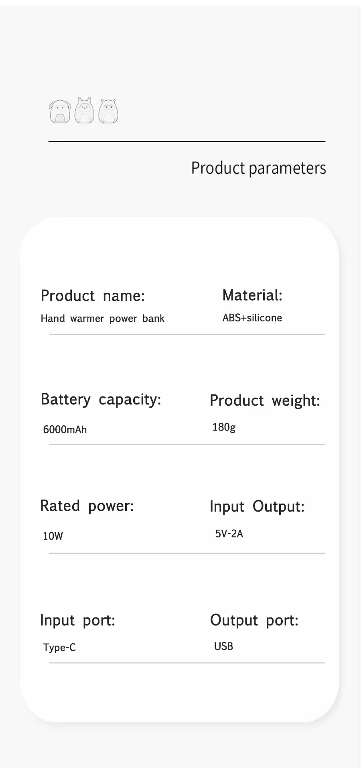Select the Input Output label

coord(257,506)
